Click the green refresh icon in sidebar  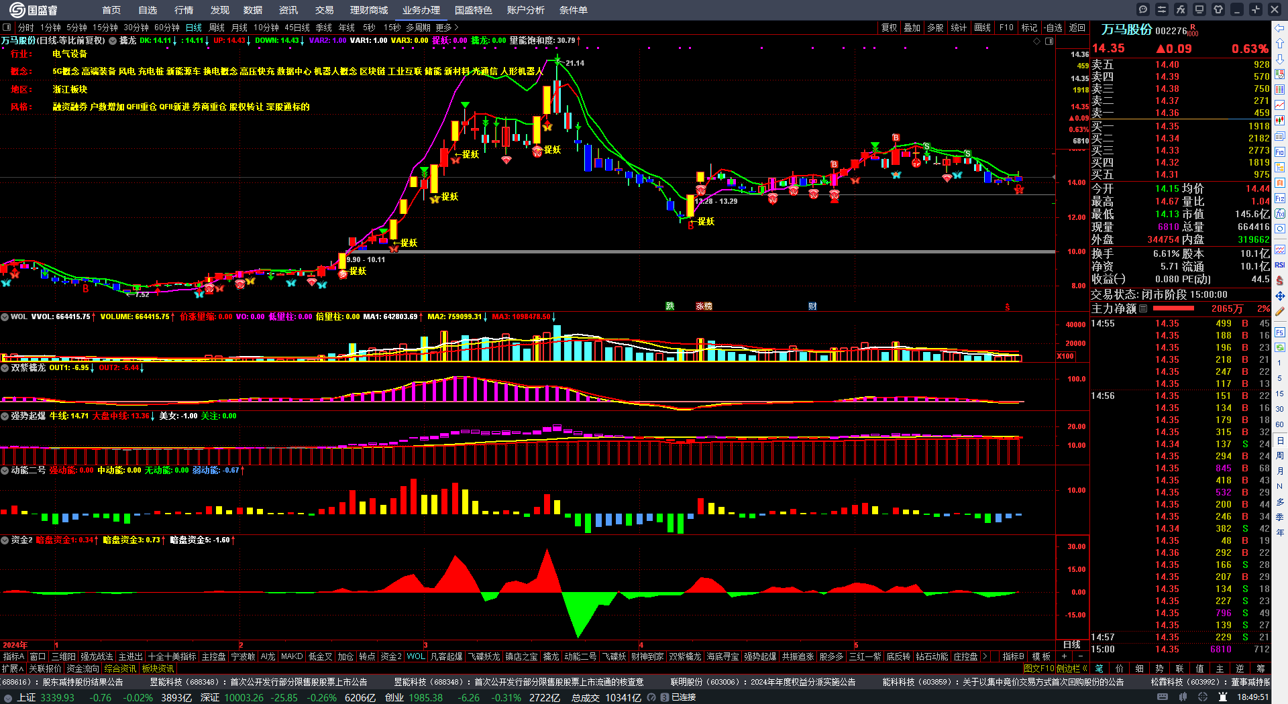(1280, 347)
